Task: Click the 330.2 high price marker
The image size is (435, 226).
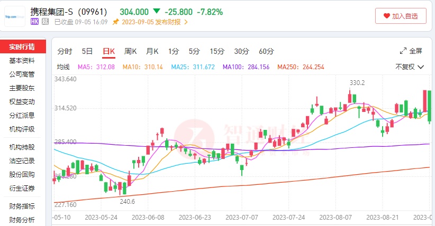Action: (x=357, y=83)
